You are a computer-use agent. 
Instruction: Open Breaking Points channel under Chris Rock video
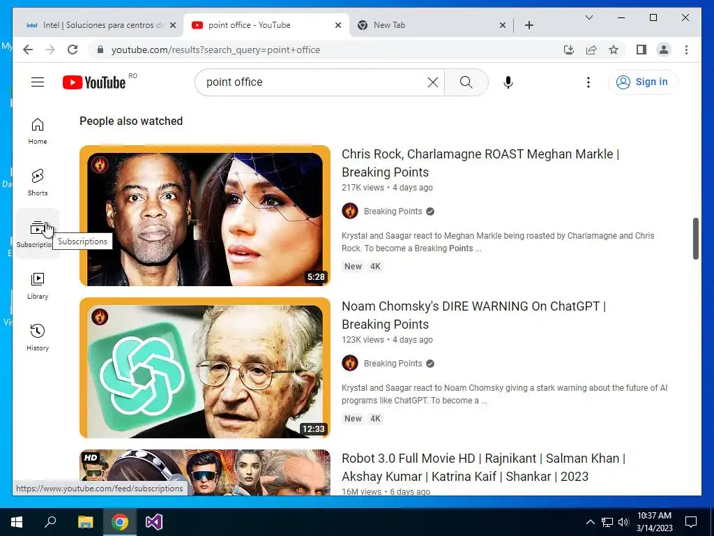(393, 211)
